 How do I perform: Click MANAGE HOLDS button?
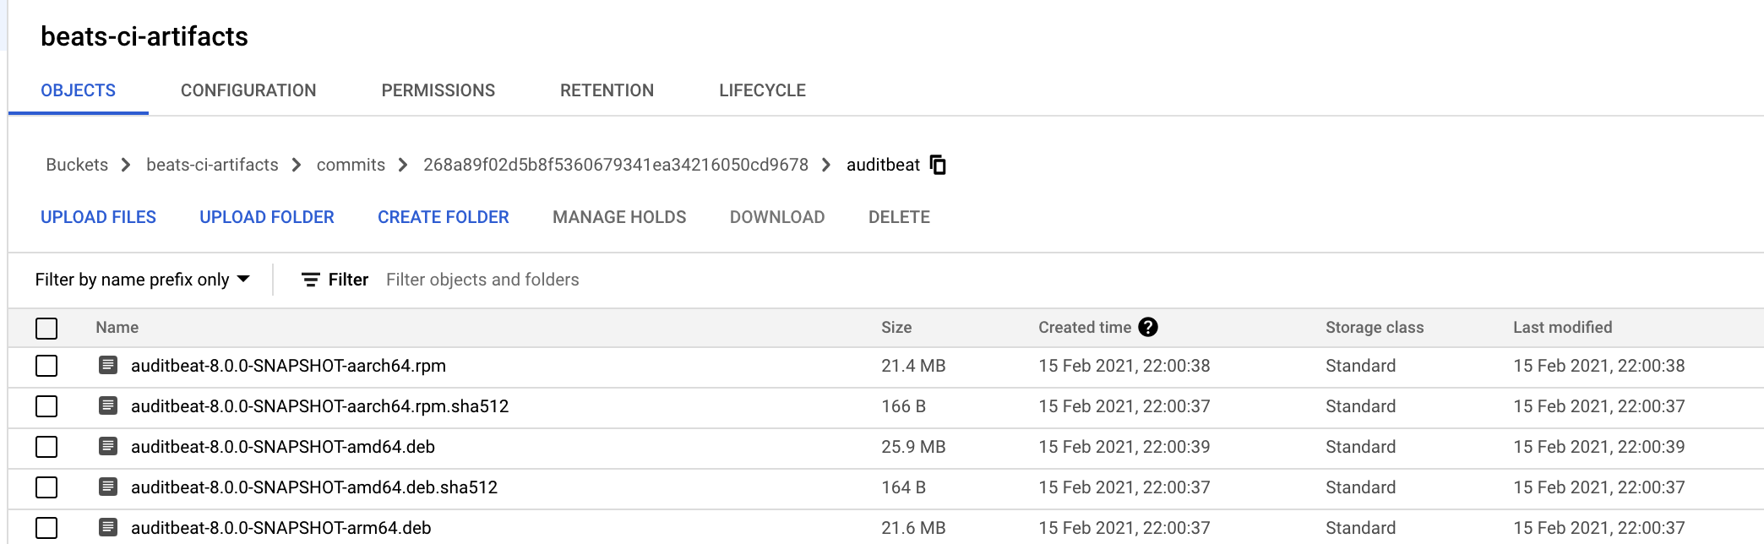click(619, 217)
